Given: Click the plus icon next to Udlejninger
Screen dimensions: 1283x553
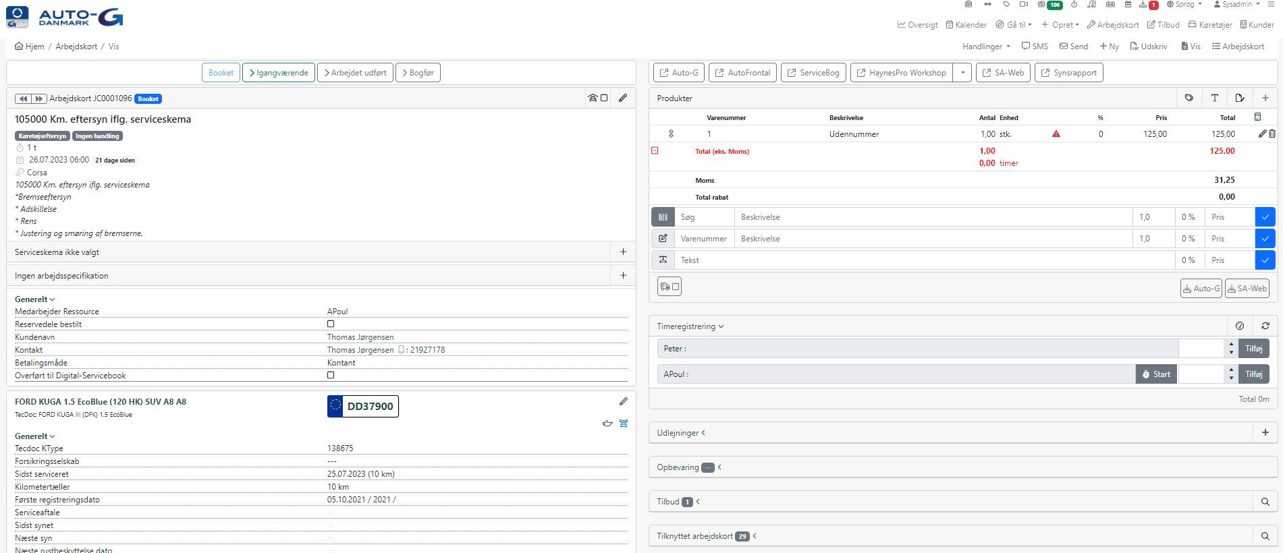Looking at the screenshot, I should pyautogui.click(x=1265, y=433).
